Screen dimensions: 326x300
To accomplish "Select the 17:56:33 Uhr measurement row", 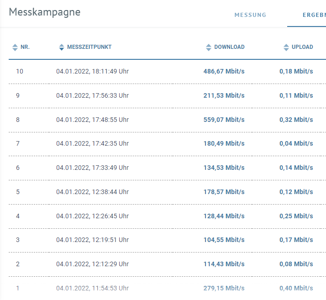I will click(92, 95).
